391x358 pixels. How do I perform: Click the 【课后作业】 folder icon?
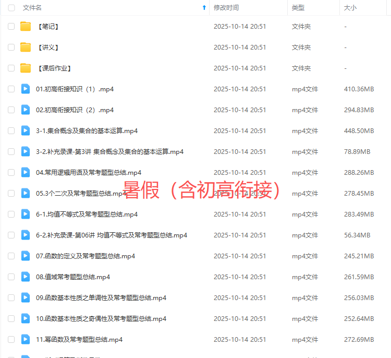coord(26,68)
